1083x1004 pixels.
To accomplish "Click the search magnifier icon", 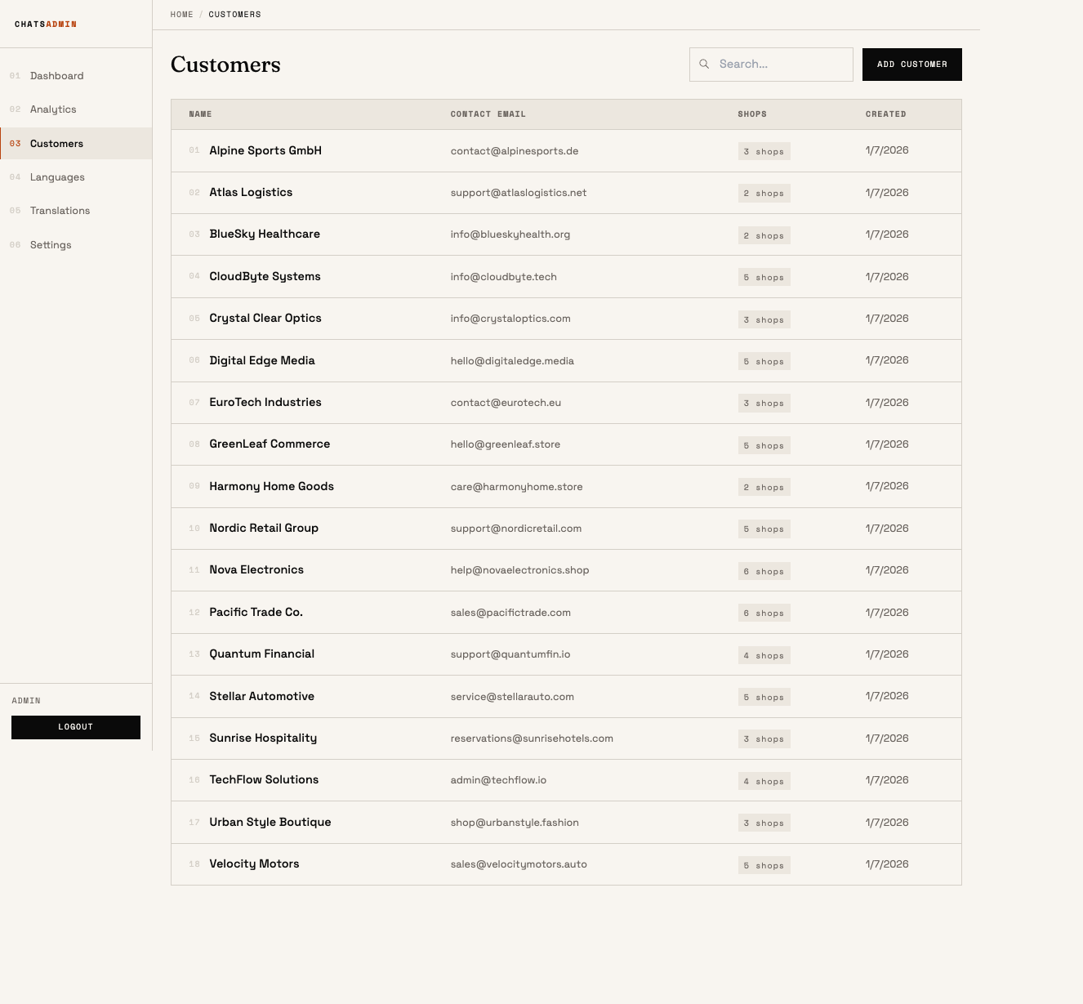I will pos(704,64).
